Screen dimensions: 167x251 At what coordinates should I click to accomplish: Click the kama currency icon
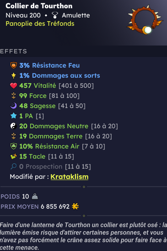tap(75, 206)
